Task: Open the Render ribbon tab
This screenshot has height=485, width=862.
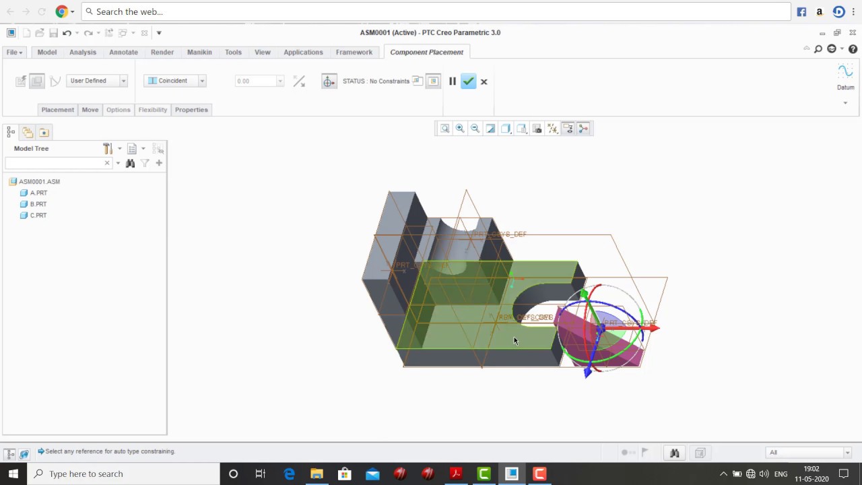Action: (x=162, y=53)
